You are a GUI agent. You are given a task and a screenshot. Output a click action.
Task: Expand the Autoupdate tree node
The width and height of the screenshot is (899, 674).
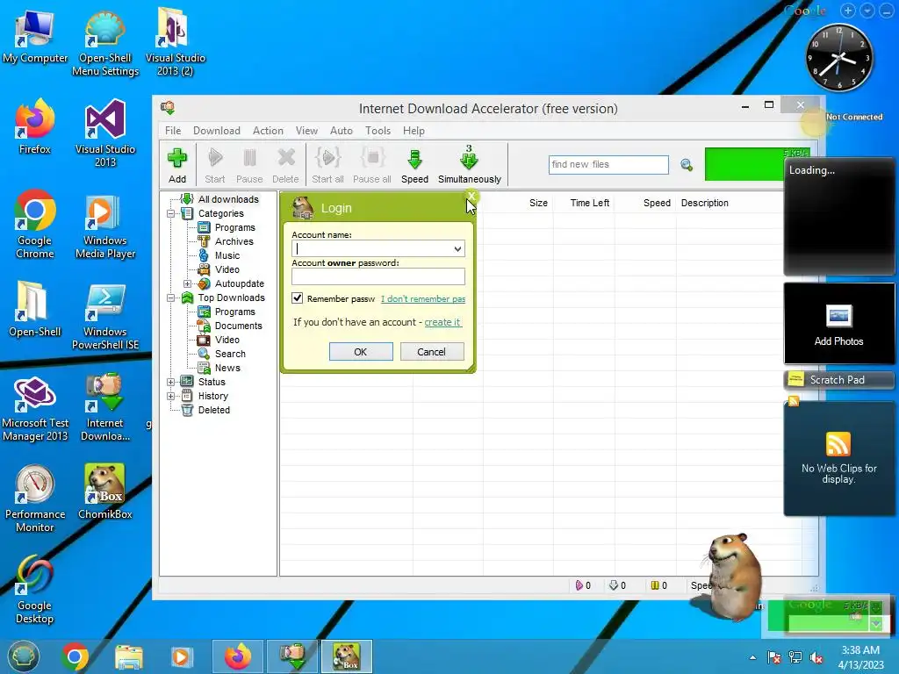(x=188, y=283)
